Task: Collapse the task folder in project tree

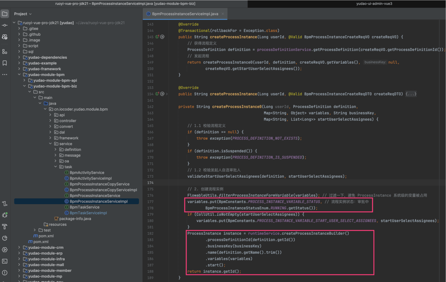Action: coord(56,167)
